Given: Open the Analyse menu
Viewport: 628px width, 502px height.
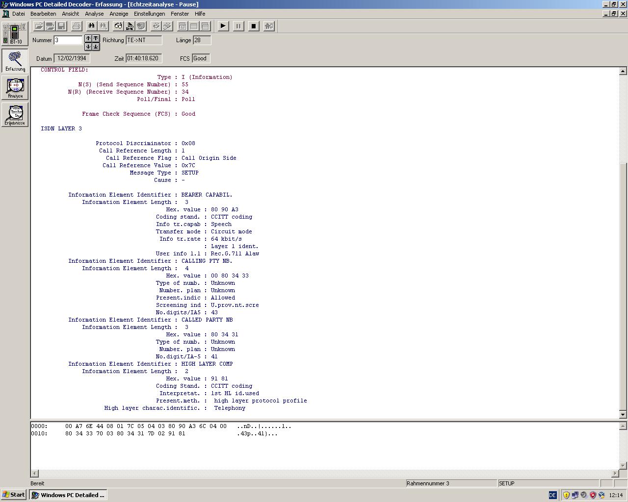Looking at the screenshot, I should click(x=94, y=14).
